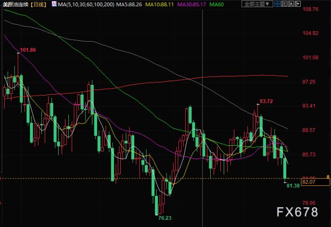Image resolution: width=331 pixels, height=227 pixels.
Task: Click the MA(5,10,30,60,100,200) indicator label
Action: point(86,4)
